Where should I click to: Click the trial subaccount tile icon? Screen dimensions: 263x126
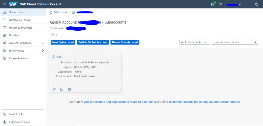pyautogui.click(x=54, y=57)
